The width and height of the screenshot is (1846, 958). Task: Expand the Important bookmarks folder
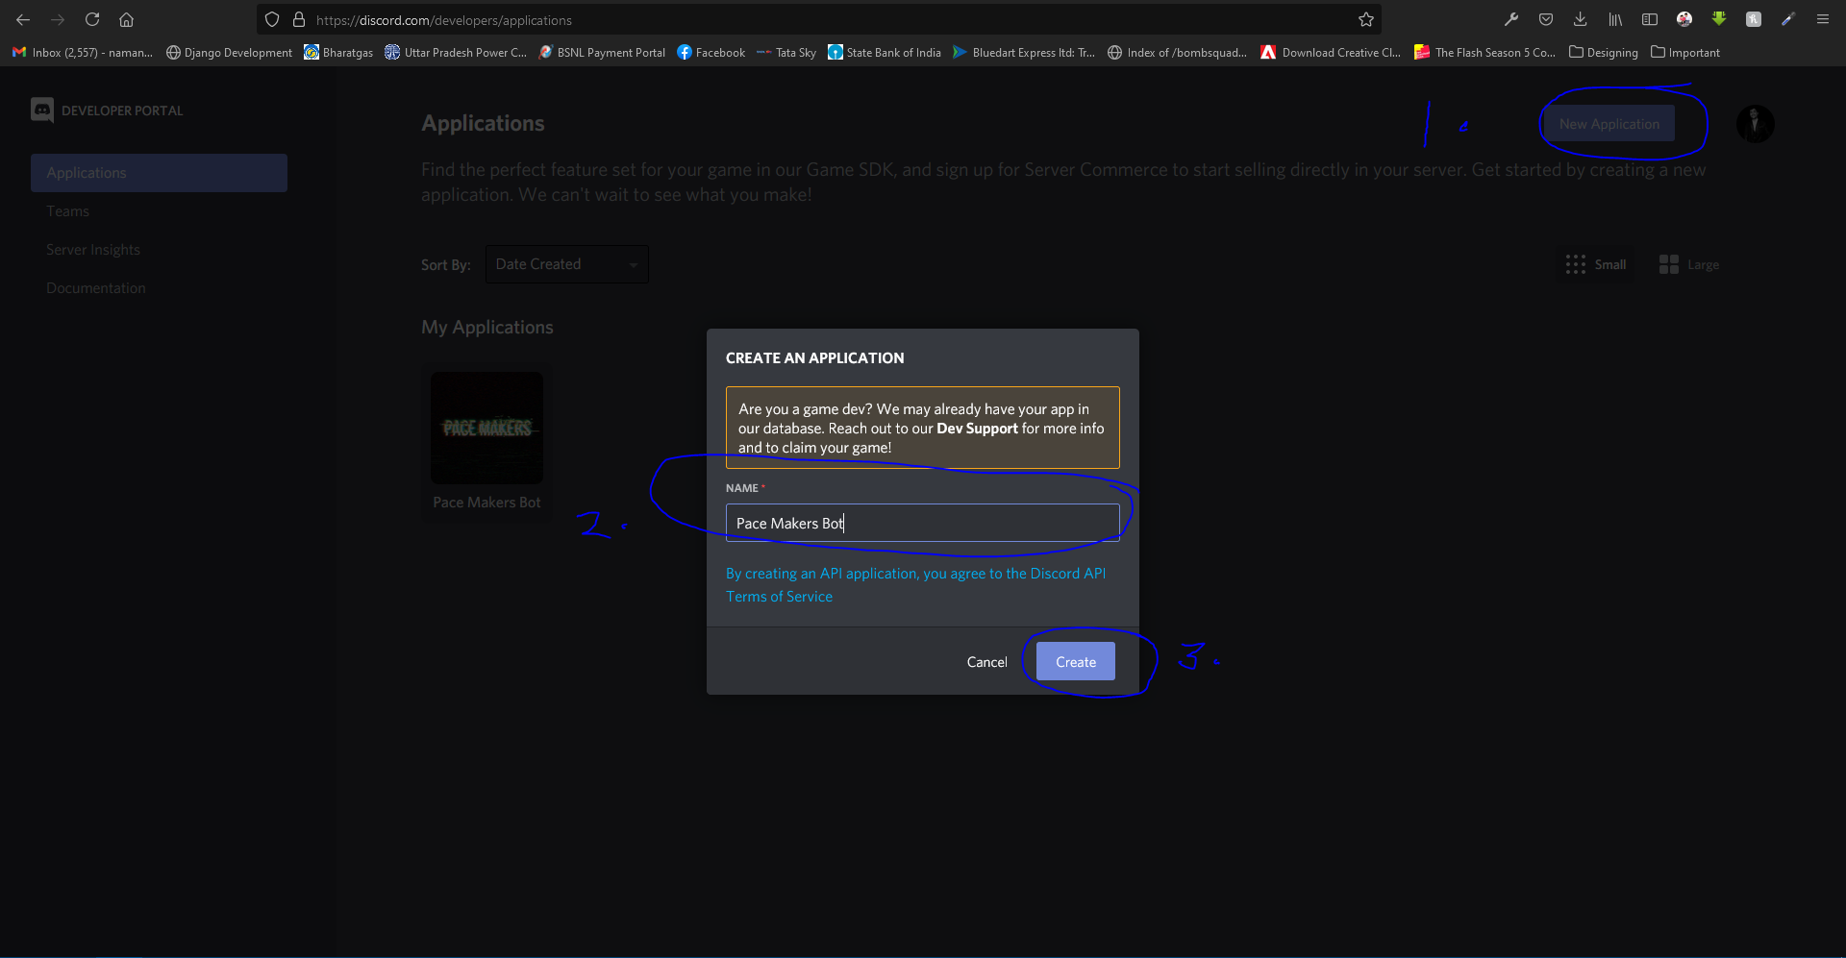coord(1685,53)
